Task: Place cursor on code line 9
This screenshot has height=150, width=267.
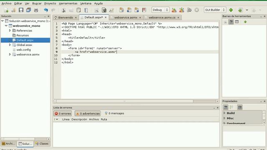Action: click(140, 52)
